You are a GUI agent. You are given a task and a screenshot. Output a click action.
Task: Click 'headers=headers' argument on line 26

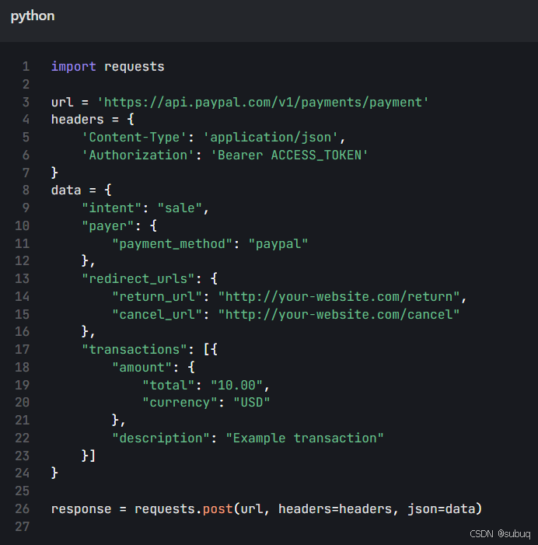coord(334,509)
